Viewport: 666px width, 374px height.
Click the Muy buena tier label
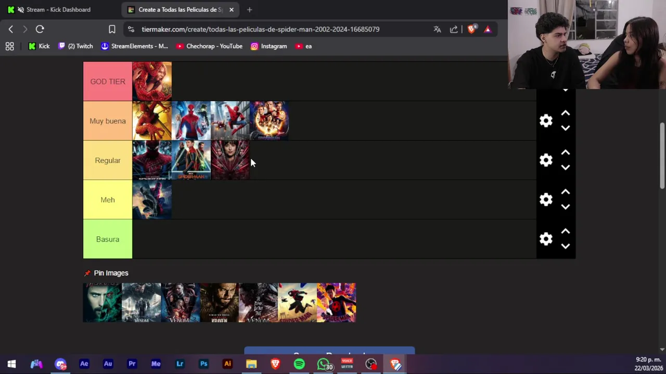[108, 121]
